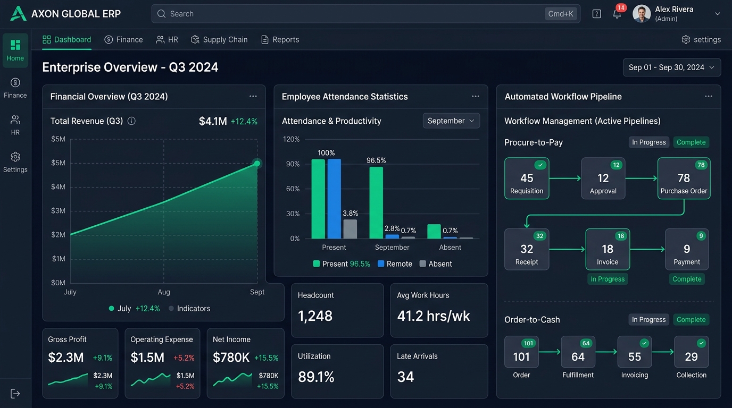Image resolution: width=732 pixels, height=408 pixels.
Task: Open HR from the left sidebar
Action: coord(15,125)
